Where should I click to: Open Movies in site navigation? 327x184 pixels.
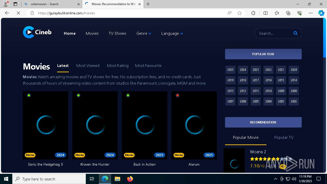pos(92,33)
